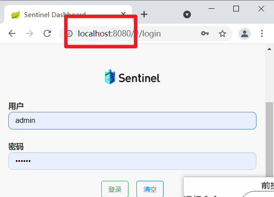Bookmark this page with the star icon
This screenshot has width=274, height=197.
[222, 33]
